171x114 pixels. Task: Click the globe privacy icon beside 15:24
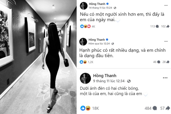(115, 8)
